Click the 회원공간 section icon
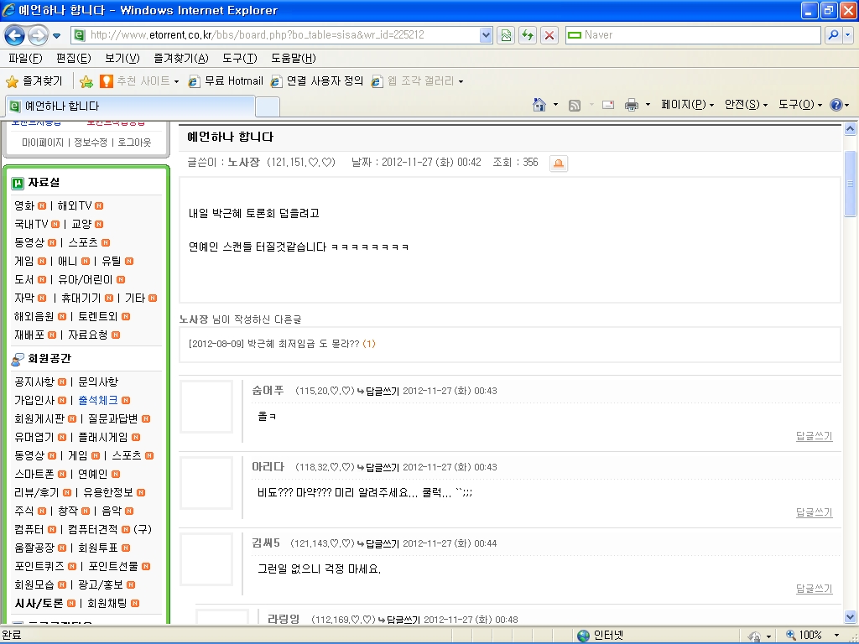859x644 pixels. coord(18,359)
